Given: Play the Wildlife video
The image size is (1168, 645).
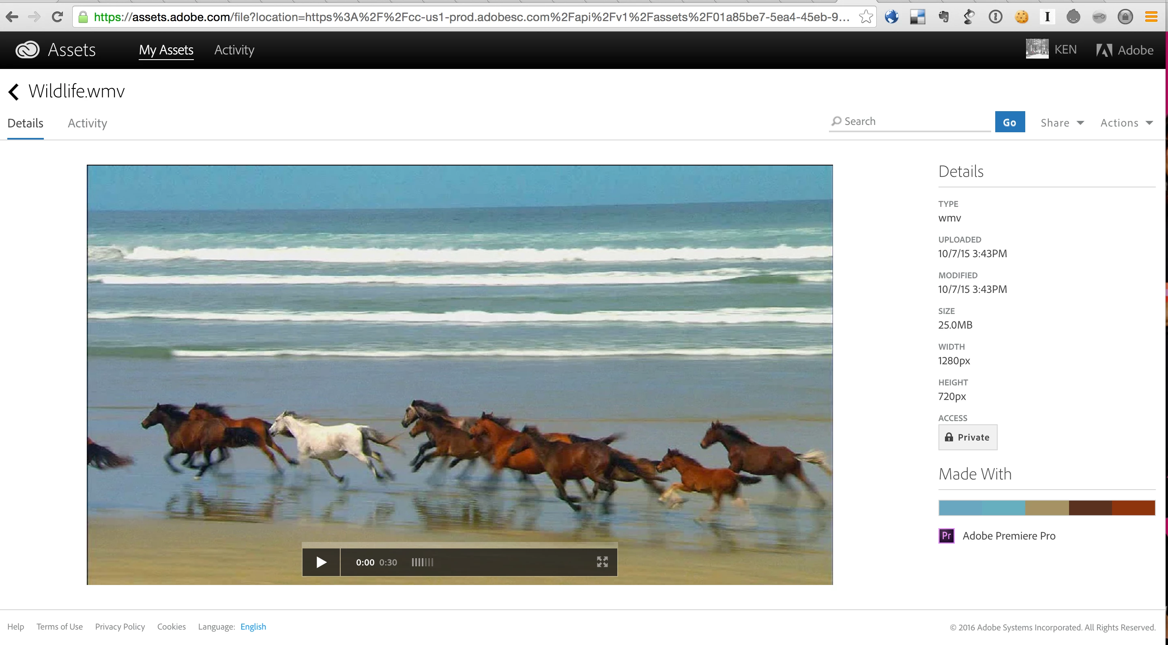Looking at the screenshot, I should point(321,562).
